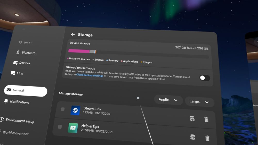Click the Bluetooth icon in sidebar
Screen dimensions: 258x145
[x=18, y=52]
